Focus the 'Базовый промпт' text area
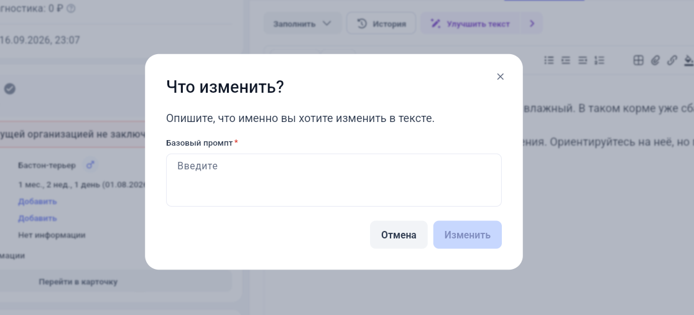This screenshot has width=694, height=315. 334,180
